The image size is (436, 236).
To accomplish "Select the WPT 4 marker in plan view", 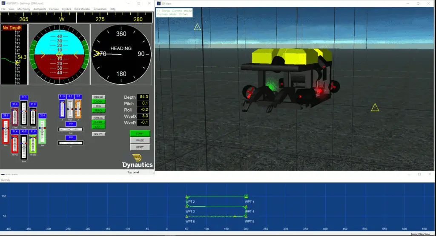I will (246, 207).
